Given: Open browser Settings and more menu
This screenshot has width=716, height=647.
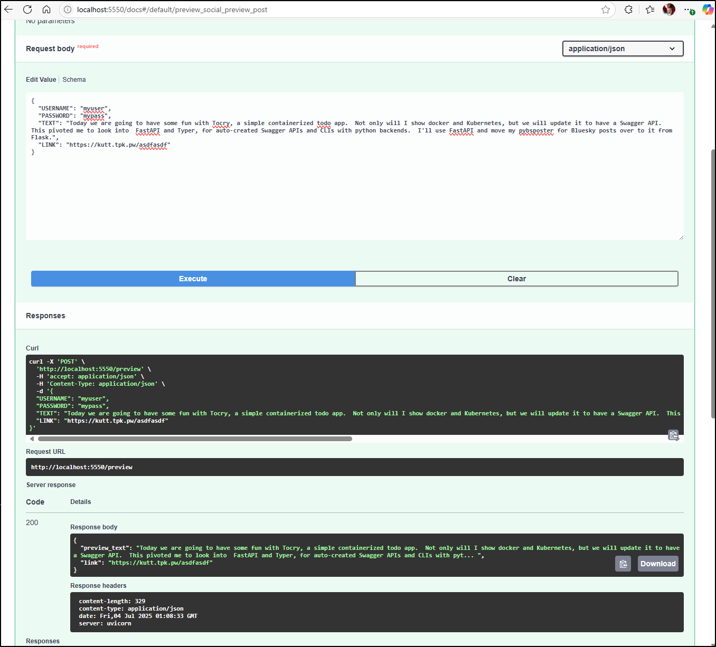Looking at the screenshot, I should point(689,9).
